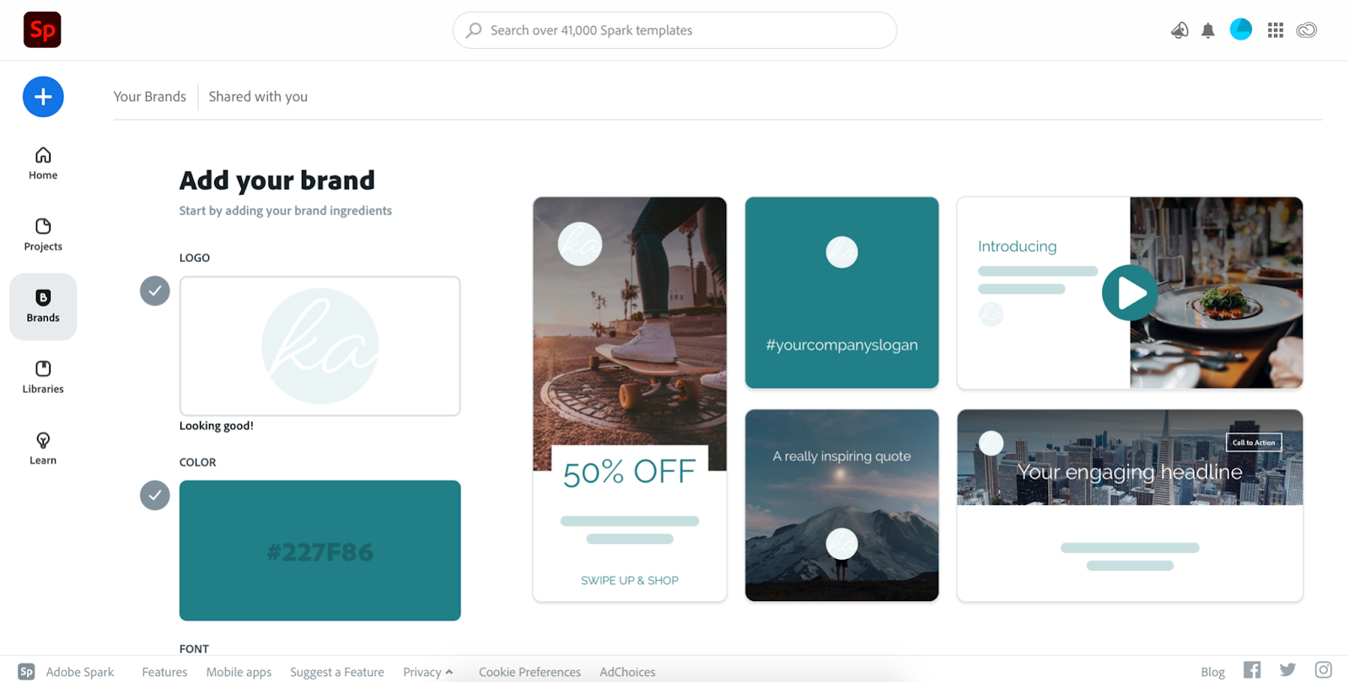Select the #227F86 brand color swatch

tap(320, 550)
